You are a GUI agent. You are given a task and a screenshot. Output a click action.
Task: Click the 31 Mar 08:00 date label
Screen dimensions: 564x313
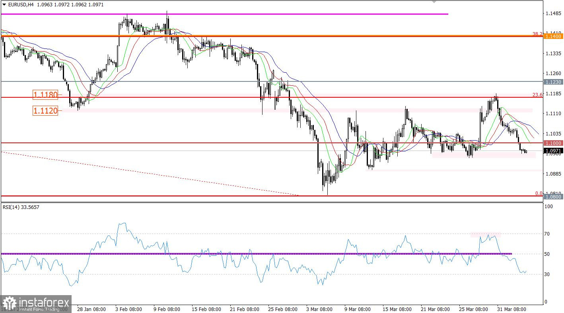click(x=511, y=309)
